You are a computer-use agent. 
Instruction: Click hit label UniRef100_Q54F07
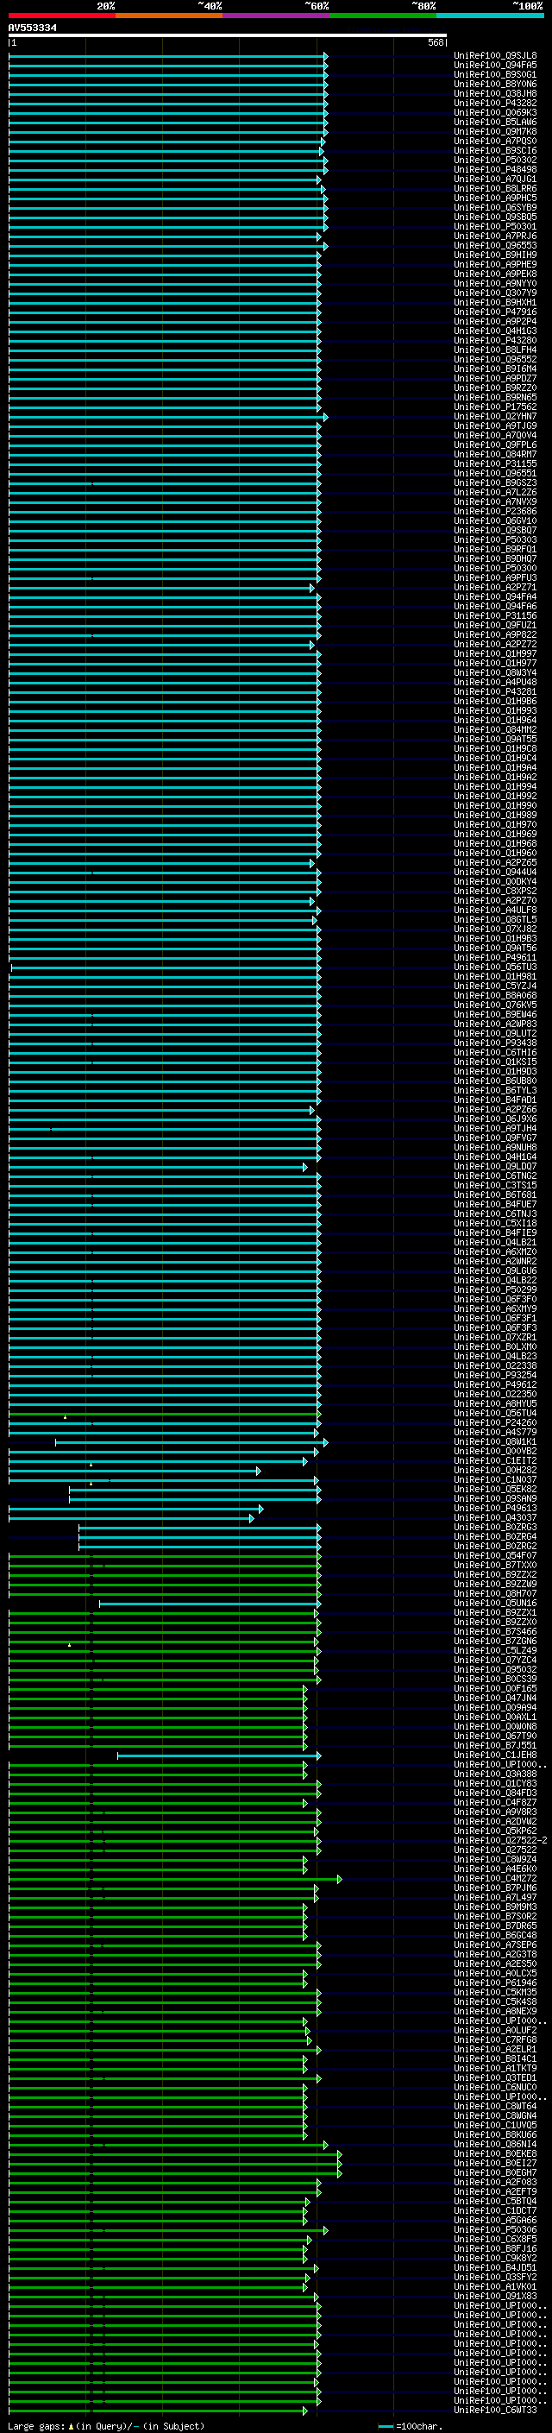[495, 1556]
